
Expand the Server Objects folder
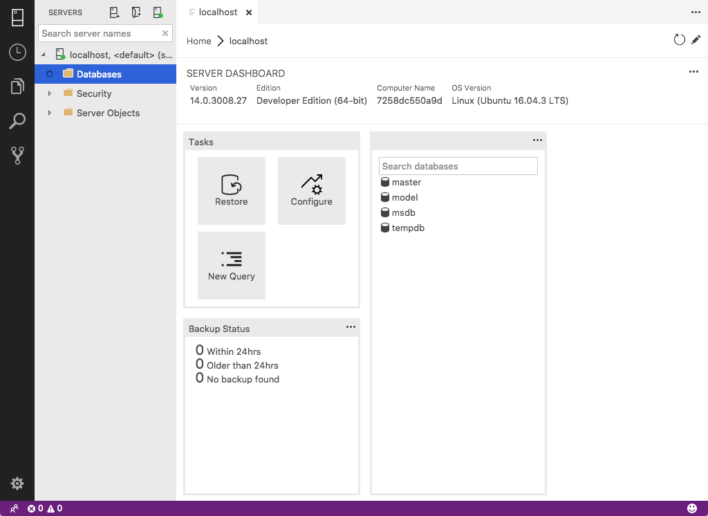tap(48, 113)
